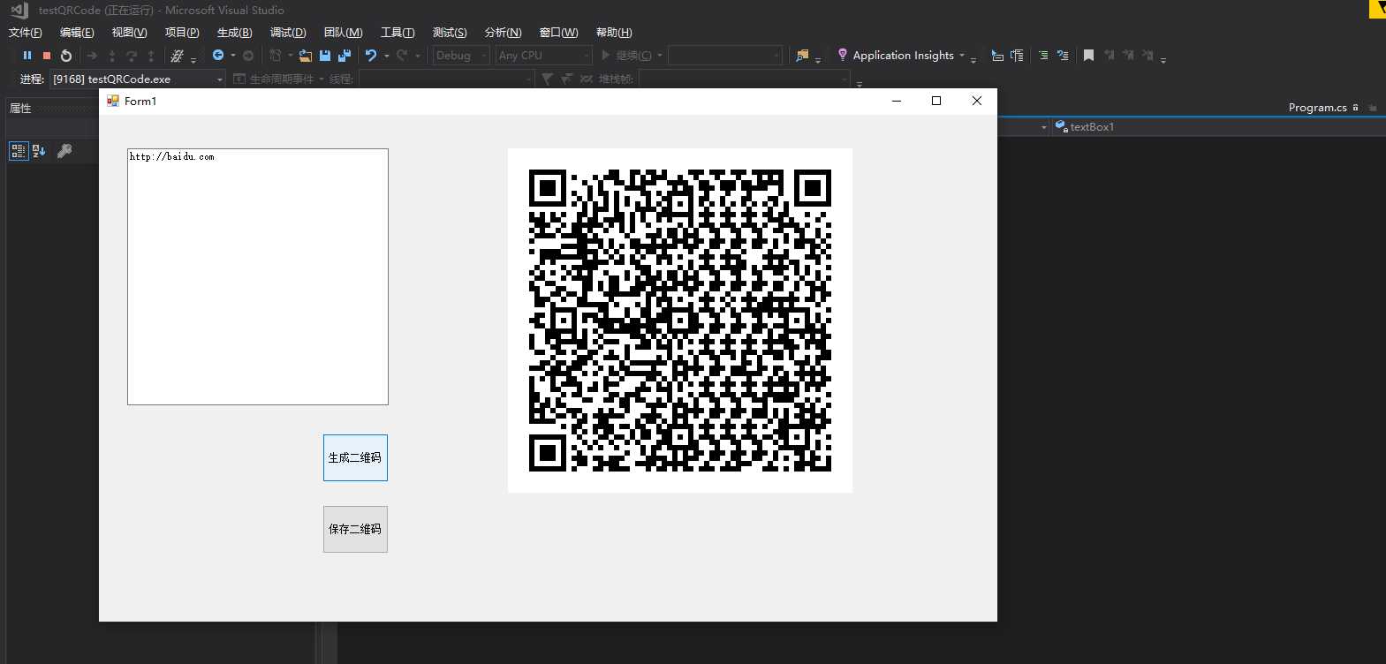
Task: Click the Navigate Forward icon
Action: (248, 56)
